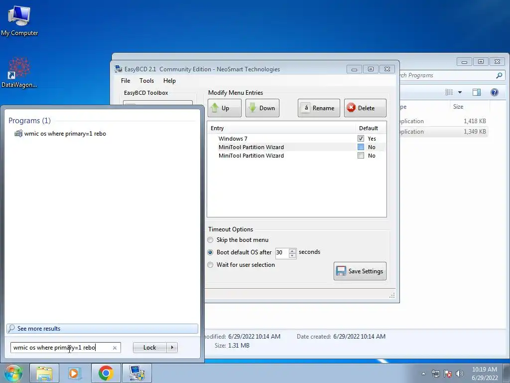Screen dimensions: 510x383
Task: Open the Action Center flag icon
Action: point(448,374)
